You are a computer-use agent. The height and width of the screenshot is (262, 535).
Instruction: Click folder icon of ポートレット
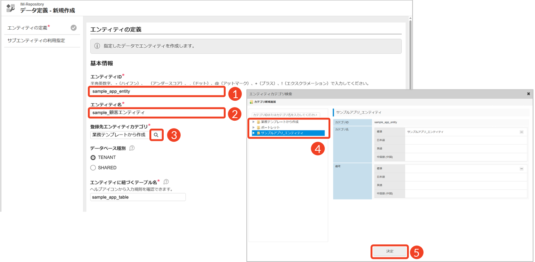[x=258, y=127]
